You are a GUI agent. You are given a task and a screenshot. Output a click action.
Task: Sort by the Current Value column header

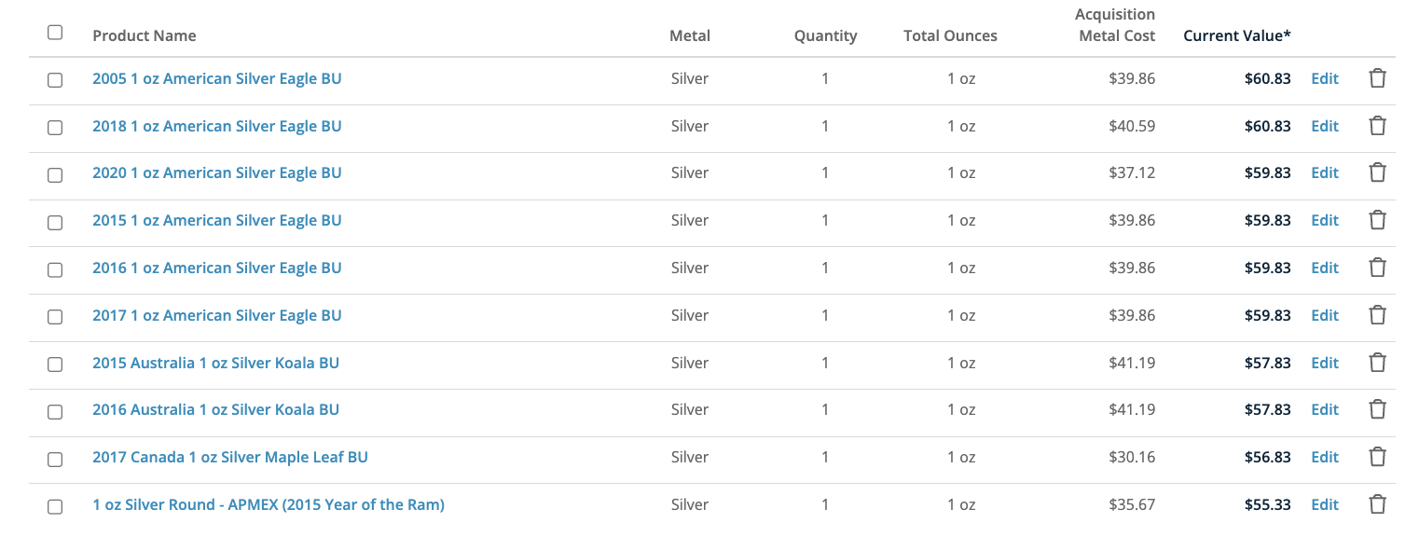pyautogui.click(x=1236, y=35)
